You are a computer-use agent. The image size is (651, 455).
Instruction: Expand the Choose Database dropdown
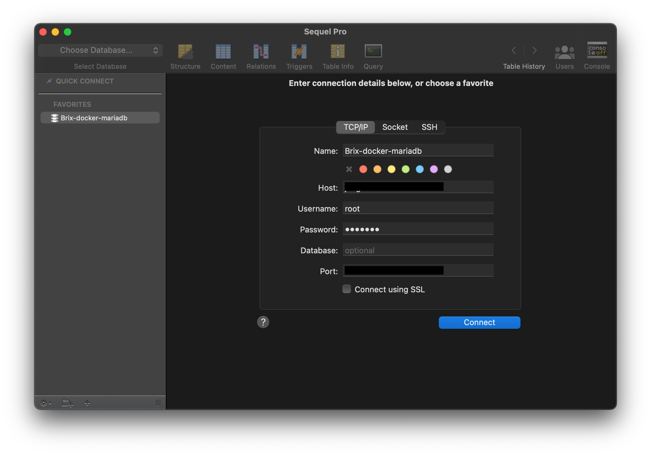point(100,50)
